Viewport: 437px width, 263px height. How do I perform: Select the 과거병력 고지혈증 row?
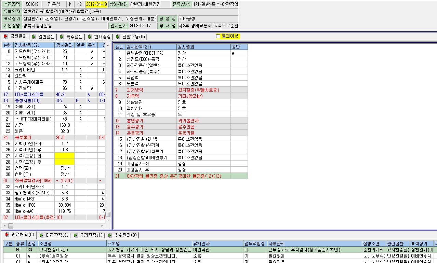click(x=181, y=90)
